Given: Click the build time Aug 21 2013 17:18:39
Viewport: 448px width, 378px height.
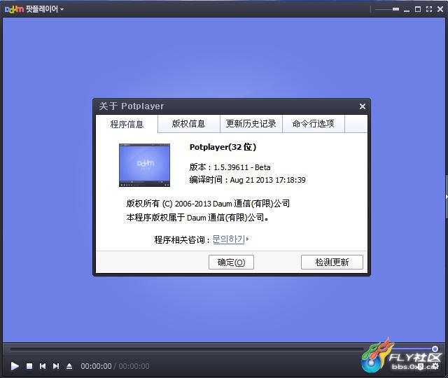Looking at the screenshot, I should click(x=267, y=180).
